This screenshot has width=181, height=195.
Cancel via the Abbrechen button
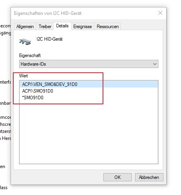[x=149, y=177]
